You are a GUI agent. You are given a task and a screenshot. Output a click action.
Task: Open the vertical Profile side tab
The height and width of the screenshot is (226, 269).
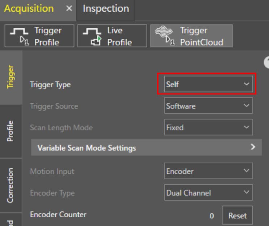(11, 131)
